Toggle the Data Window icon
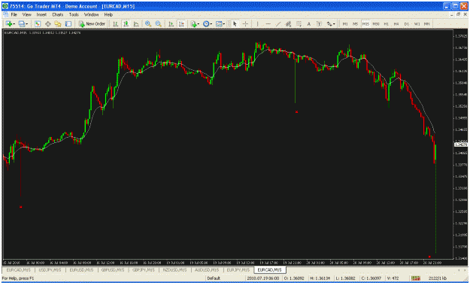 point(47,23)
